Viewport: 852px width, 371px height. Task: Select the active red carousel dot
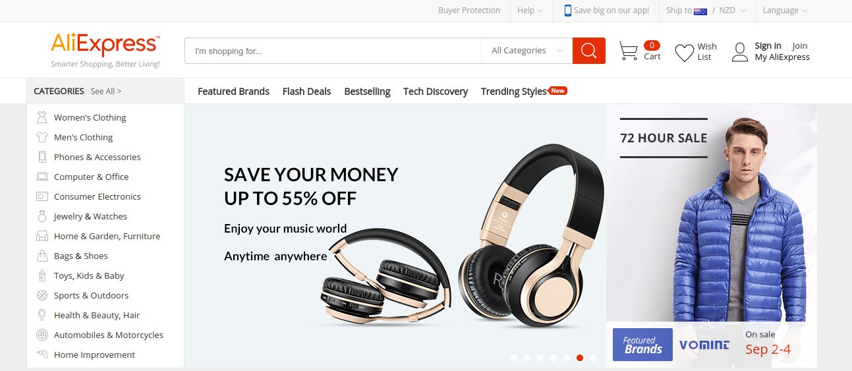point(580,358)
